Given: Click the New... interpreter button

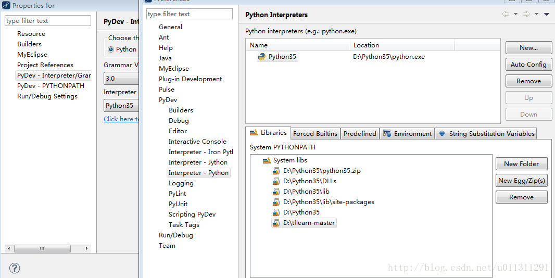Looking at the screenshot, I should pos(528,48).
